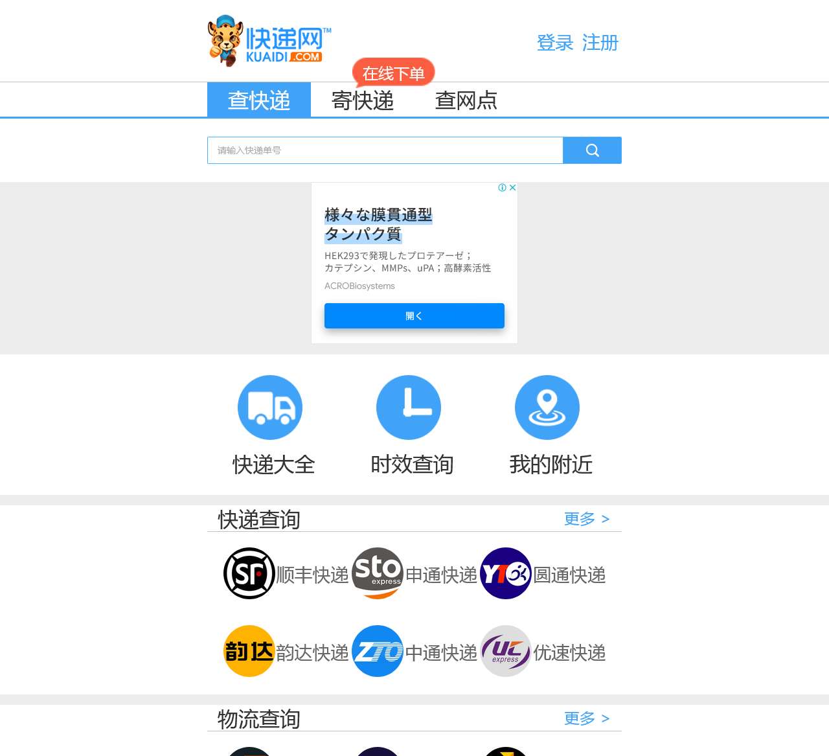
Task: Click the UC express logo icon
Action: click(506, 651)
